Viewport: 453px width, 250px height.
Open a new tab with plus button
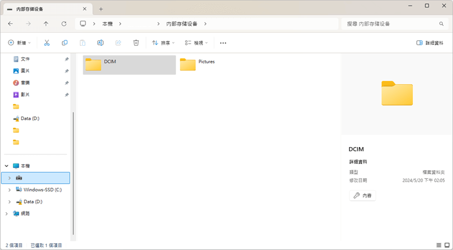101,9
